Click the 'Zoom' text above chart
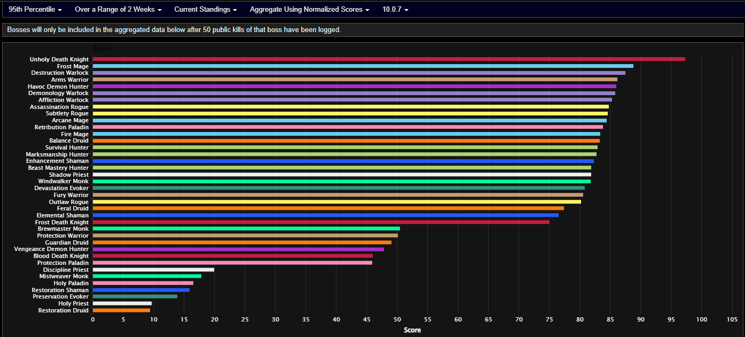The width and height of the screenshot is (745, 337). click(x=101, y=49)
